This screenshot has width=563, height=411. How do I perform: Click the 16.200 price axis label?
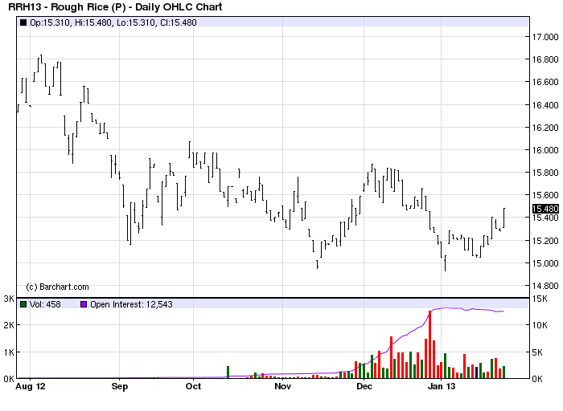(545, 128)
